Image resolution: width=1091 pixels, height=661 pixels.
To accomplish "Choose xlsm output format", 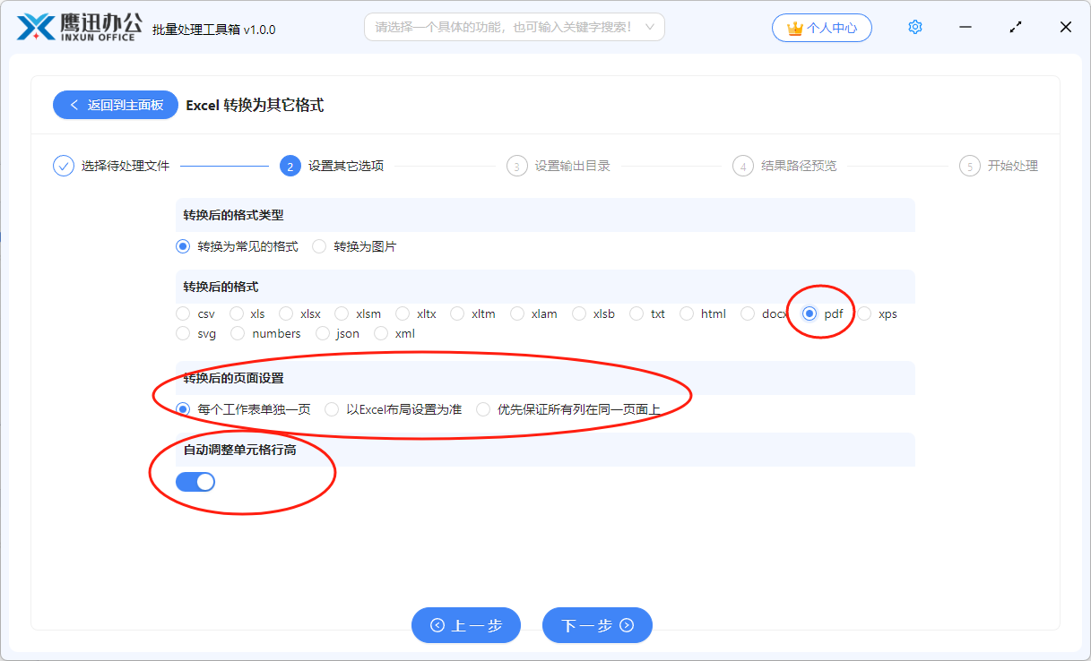I will [x=341, y=313].
